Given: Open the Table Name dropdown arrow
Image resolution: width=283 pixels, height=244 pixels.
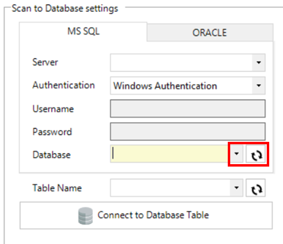Looking at the screenshot, I should [x=237, y=188].
